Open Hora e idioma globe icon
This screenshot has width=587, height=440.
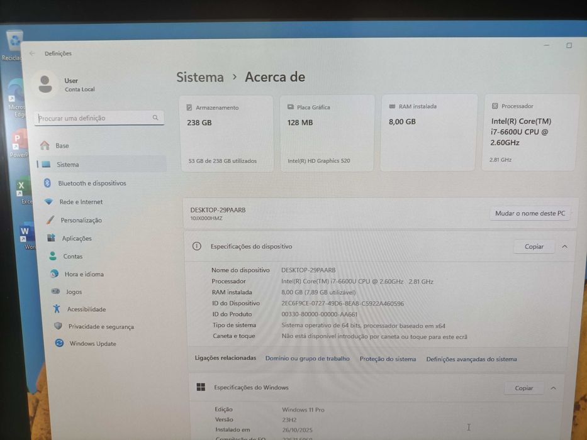coord(54,274)
